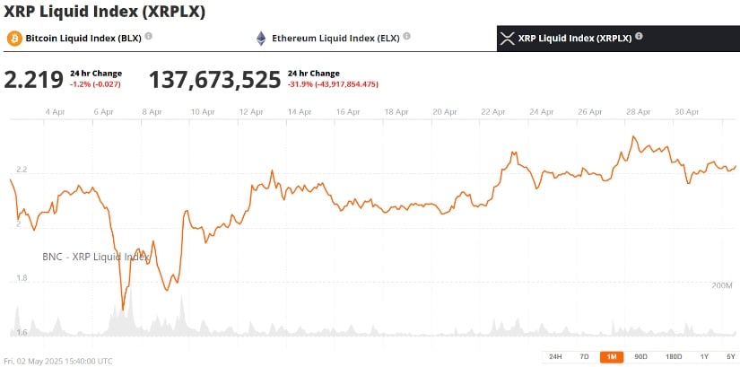
Task: Change chart range to 90D
Action: pos(640,356)
